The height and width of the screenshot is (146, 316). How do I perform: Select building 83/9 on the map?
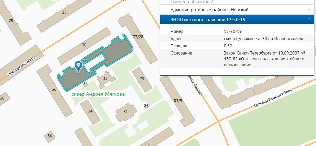[x=178, y=100]
